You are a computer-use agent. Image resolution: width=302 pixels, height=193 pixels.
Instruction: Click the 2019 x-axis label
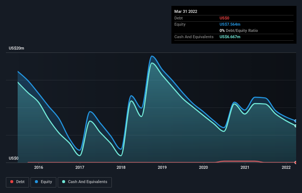tap(162, 167)
